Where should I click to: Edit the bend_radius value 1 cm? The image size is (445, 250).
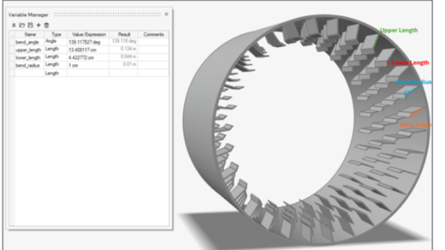[88, 65]
